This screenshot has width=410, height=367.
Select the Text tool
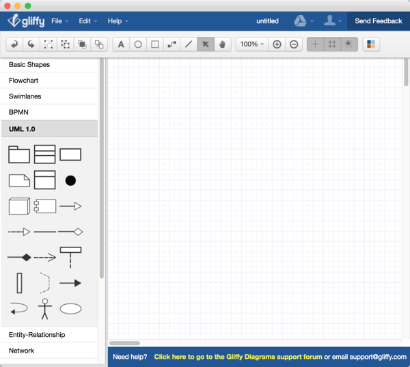coord(121,44)
